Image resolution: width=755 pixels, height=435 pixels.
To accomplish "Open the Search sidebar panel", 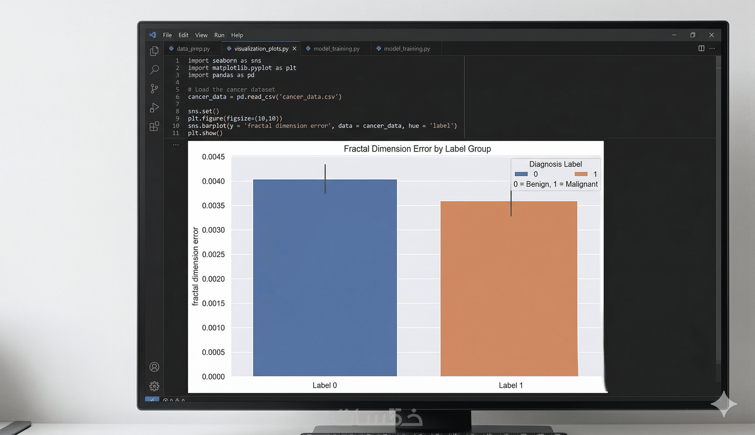I will pyautogui.click(x=154, y=70).
